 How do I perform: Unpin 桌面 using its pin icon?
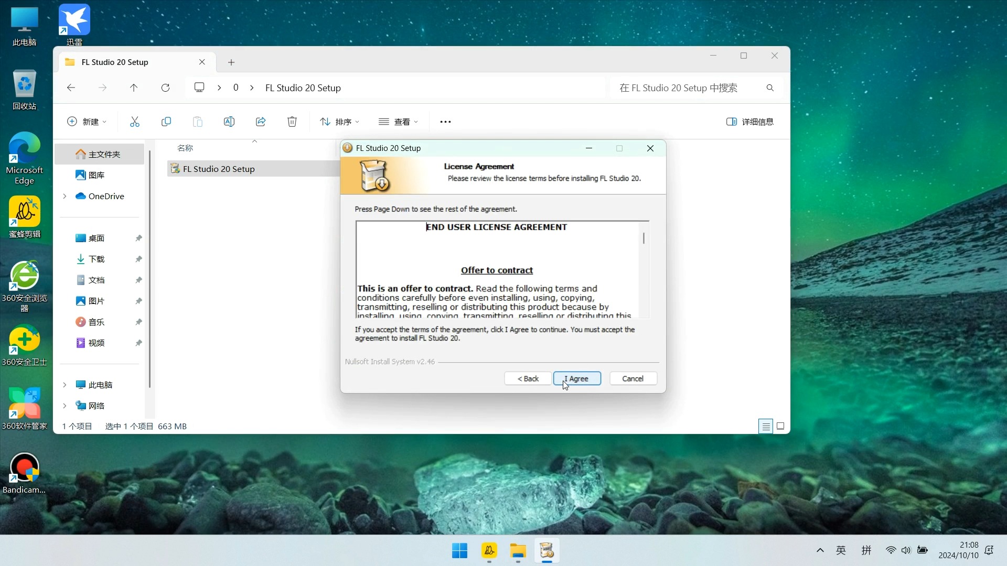click(x=138, y=238)
